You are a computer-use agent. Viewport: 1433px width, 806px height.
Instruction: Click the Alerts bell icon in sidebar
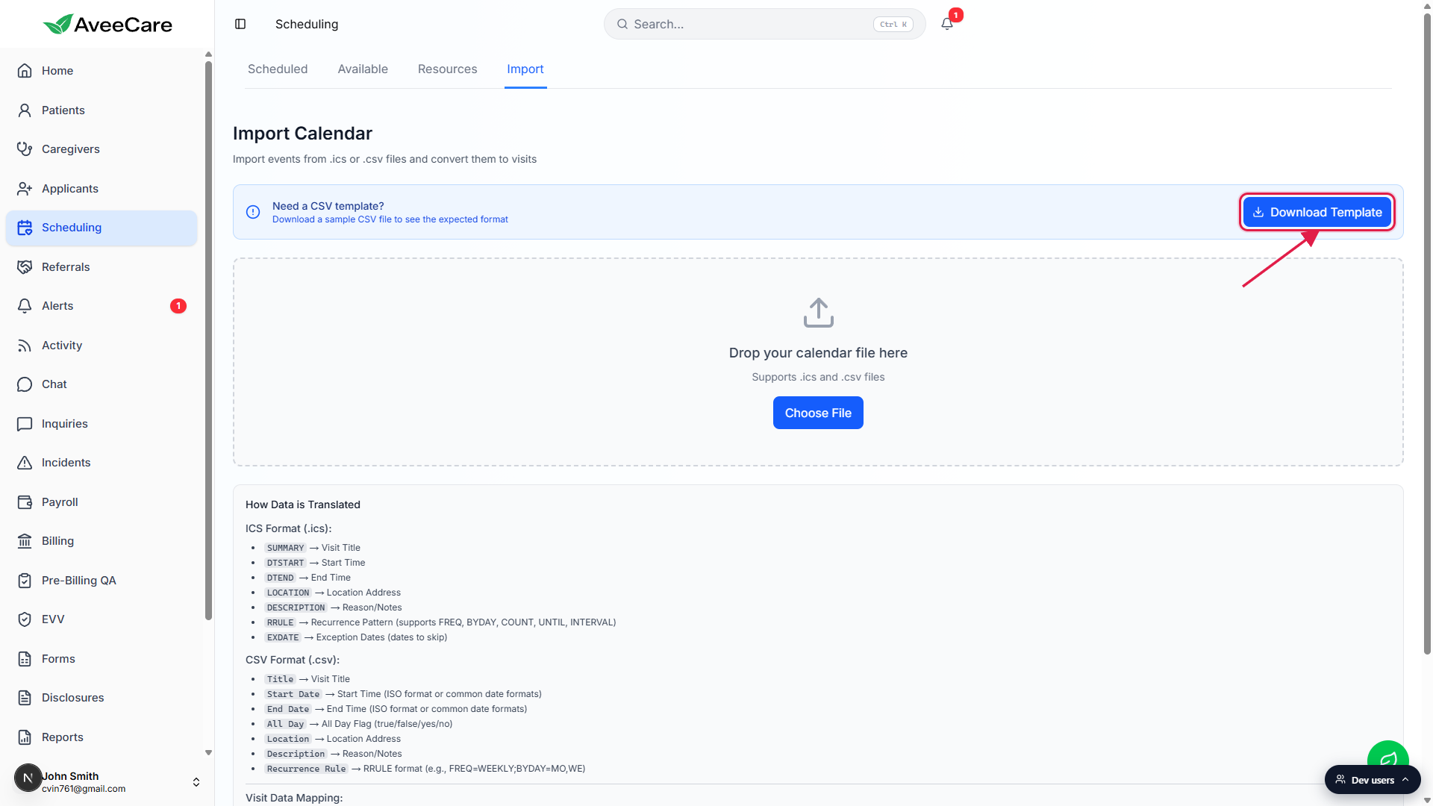click(25, 306)
